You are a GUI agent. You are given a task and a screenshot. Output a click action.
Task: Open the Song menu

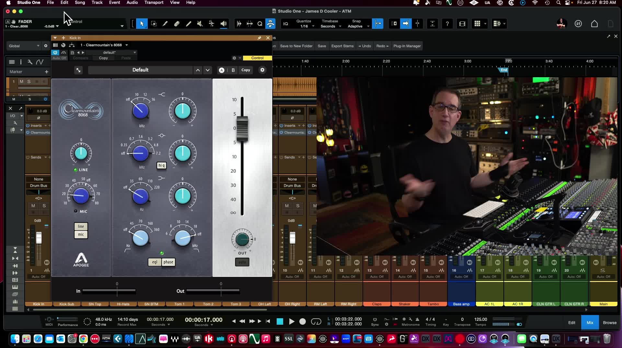80,3
